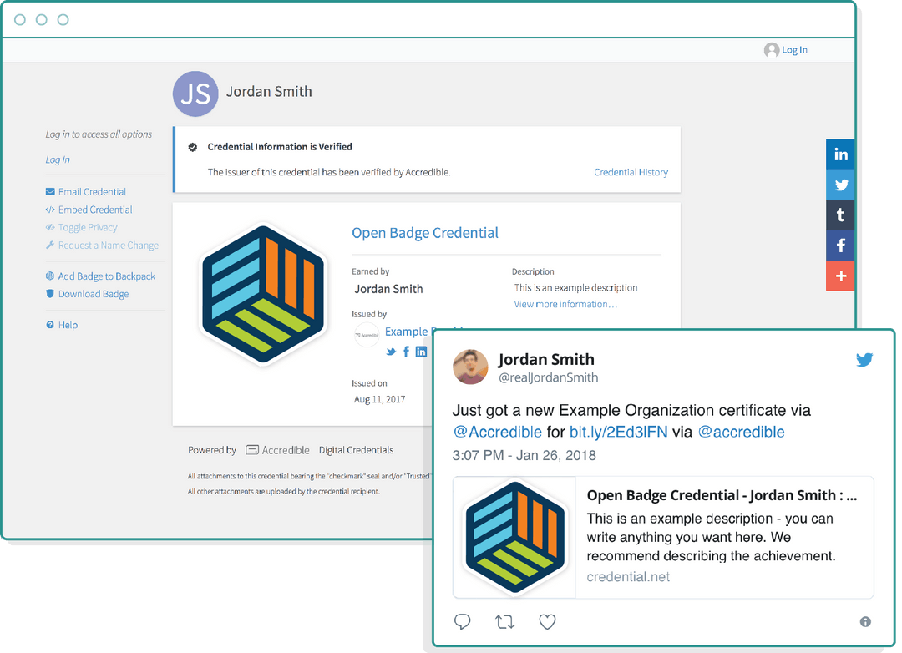The width and height of the screenshot is (902, 653).
Task: Click the Accredible text in footer
Action: click(286, 450)
